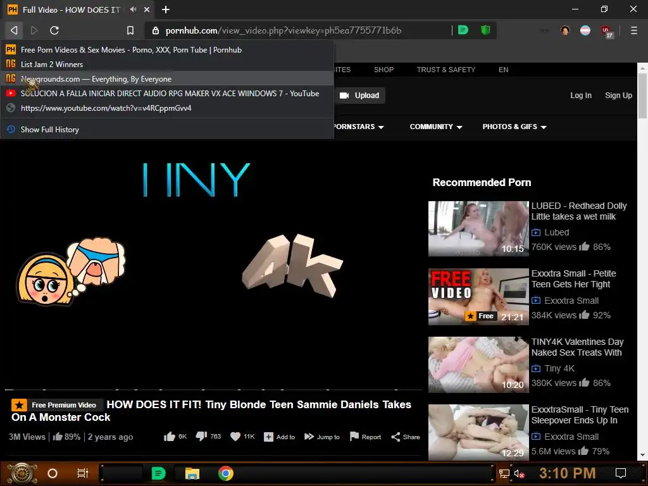
Task: Click the Cortana circle on taskbar
Action: coord(53,473)
